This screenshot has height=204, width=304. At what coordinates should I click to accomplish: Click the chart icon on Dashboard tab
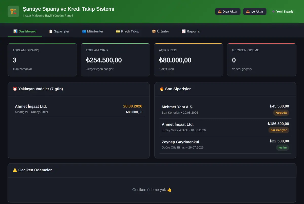[15, 31]
